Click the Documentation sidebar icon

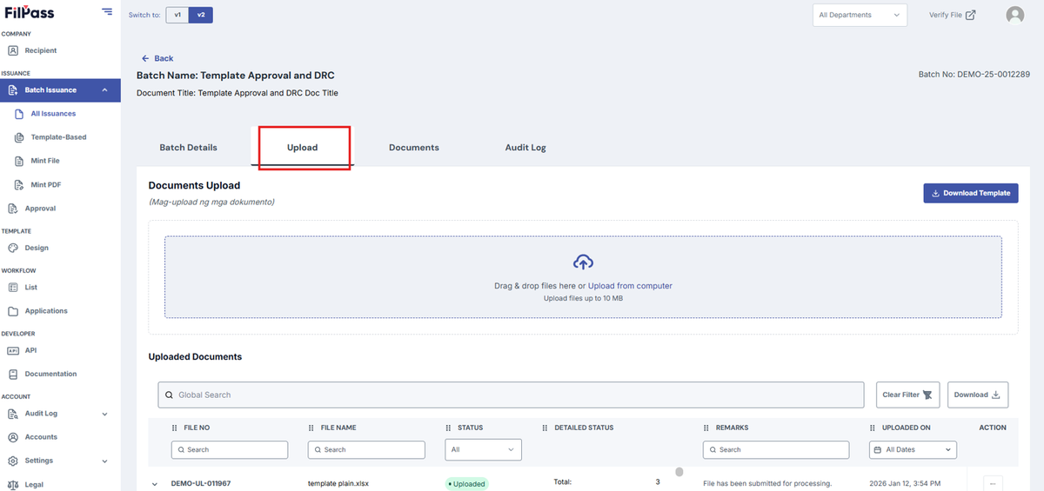pos(13,374)
